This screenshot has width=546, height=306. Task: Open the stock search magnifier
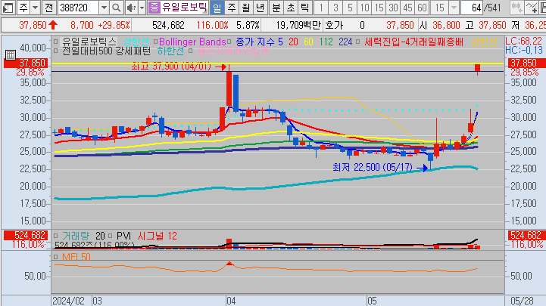pyautogui.click(x=117, y=8)
